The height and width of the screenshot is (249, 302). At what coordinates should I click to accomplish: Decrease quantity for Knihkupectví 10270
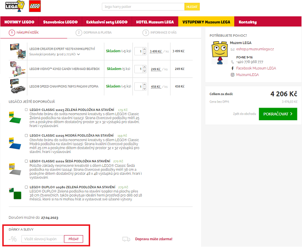[x=144, y=53]
